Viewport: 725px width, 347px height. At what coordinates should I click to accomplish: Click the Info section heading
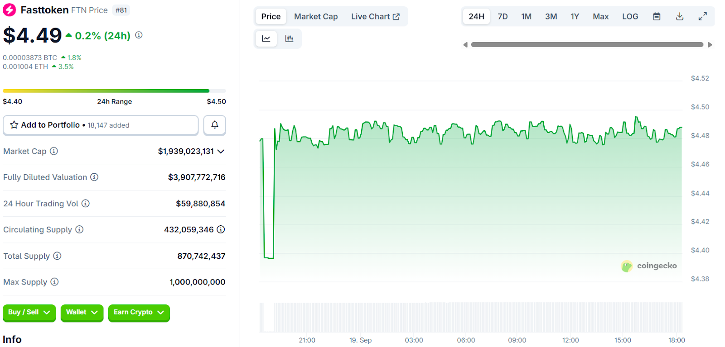point(12,339)
